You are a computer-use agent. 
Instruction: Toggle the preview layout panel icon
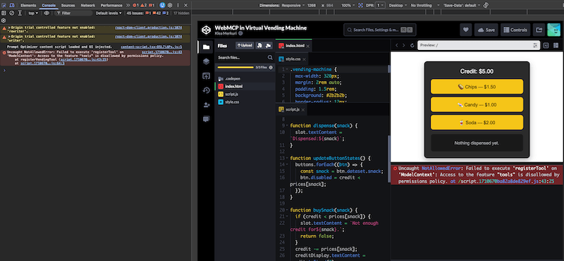point(556,45)
